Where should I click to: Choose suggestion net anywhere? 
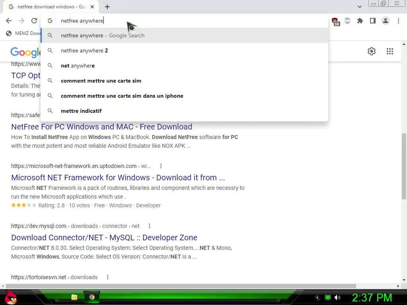pos(184,66)
